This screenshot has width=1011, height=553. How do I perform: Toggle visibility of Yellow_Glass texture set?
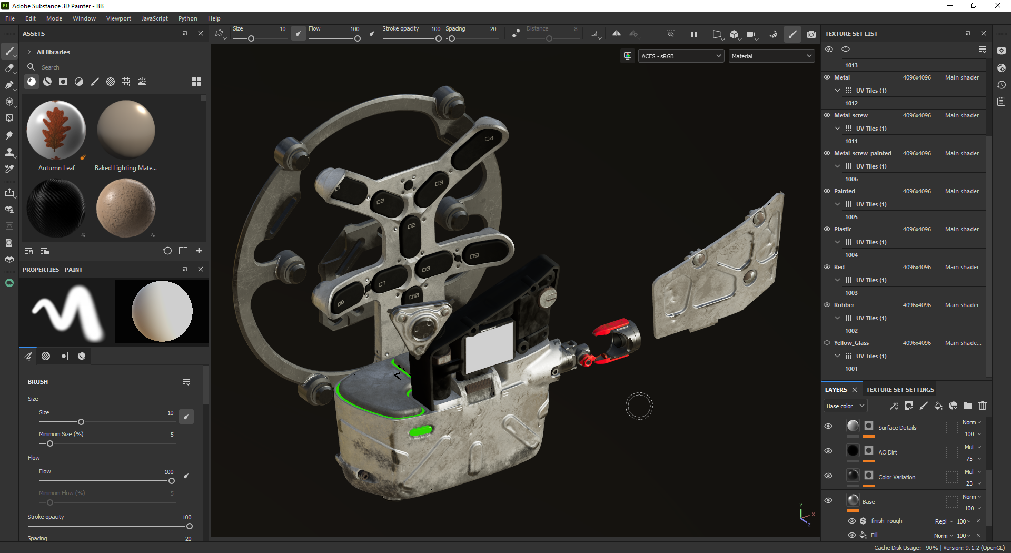[x=827, y=343]
